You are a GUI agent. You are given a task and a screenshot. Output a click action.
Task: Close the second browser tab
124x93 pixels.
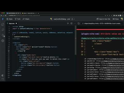(x=36, y=13)
